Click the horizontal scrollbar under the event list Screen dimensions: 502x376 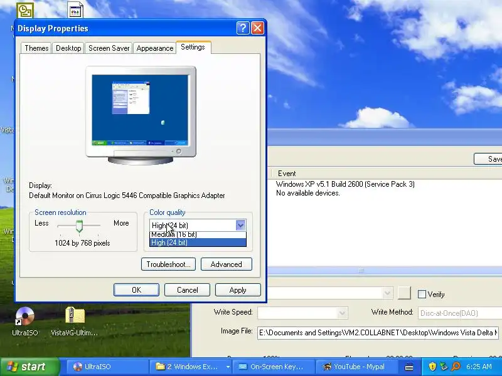coord(384,271)
